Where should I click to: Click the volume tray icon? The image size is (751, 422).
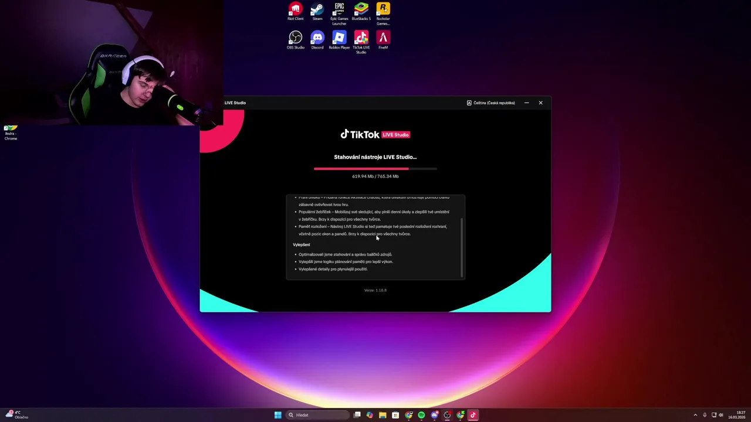click(x=720, y=415)
